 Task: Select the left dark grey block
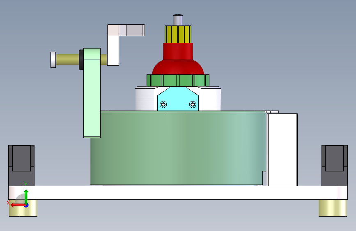[x=21, y=166]
